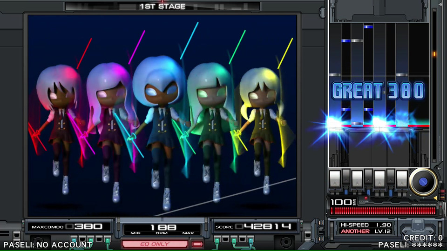Click the PASELI: NO ACCOUNT text

click(48, 245)
